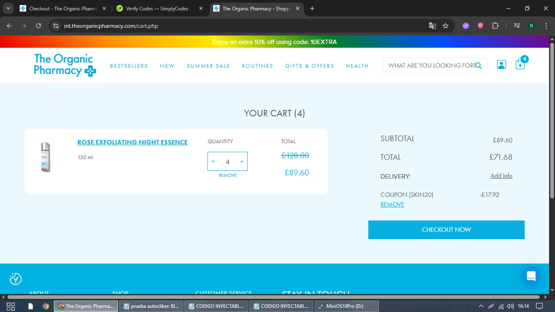Open the BESTSELLERS menu
The image size is (555, 312).
pos(129,66)
